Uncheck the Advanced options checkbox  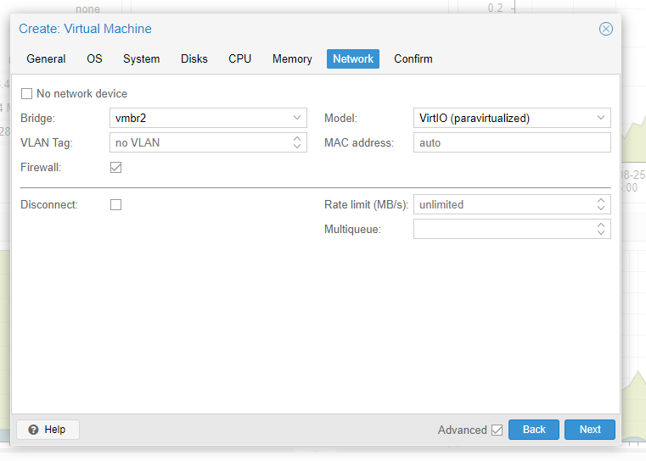497,430
